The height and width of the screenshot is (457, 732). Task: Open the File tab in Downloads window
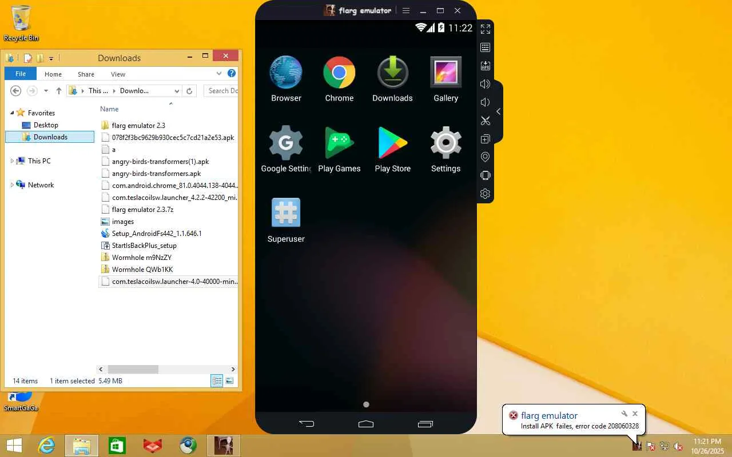click(x=21, y=74)
